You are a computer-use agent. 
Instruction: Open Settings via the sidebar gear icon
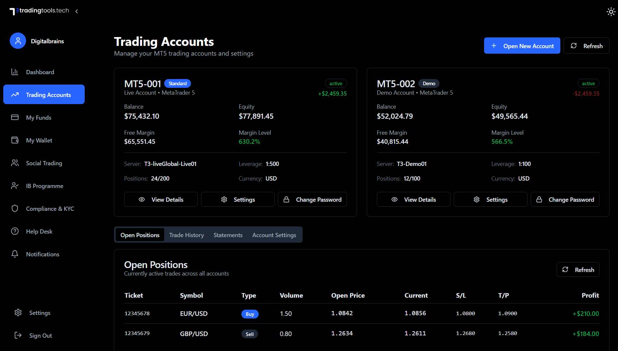click(x=18, y=313)
